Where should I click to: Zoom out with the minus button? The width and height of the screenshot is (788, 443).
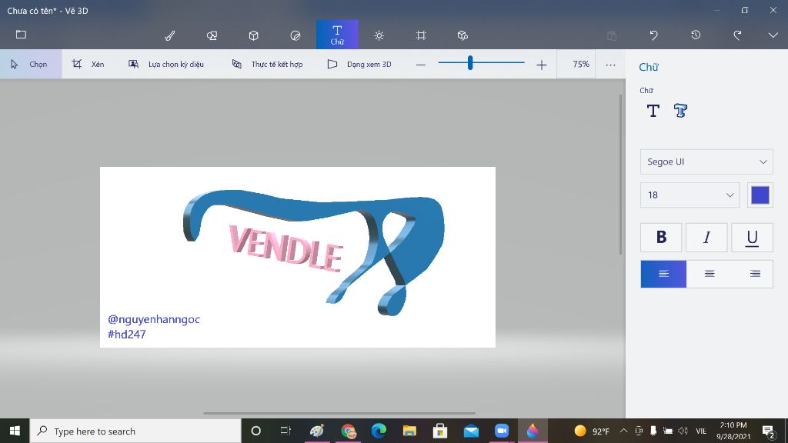pos(421,65)
